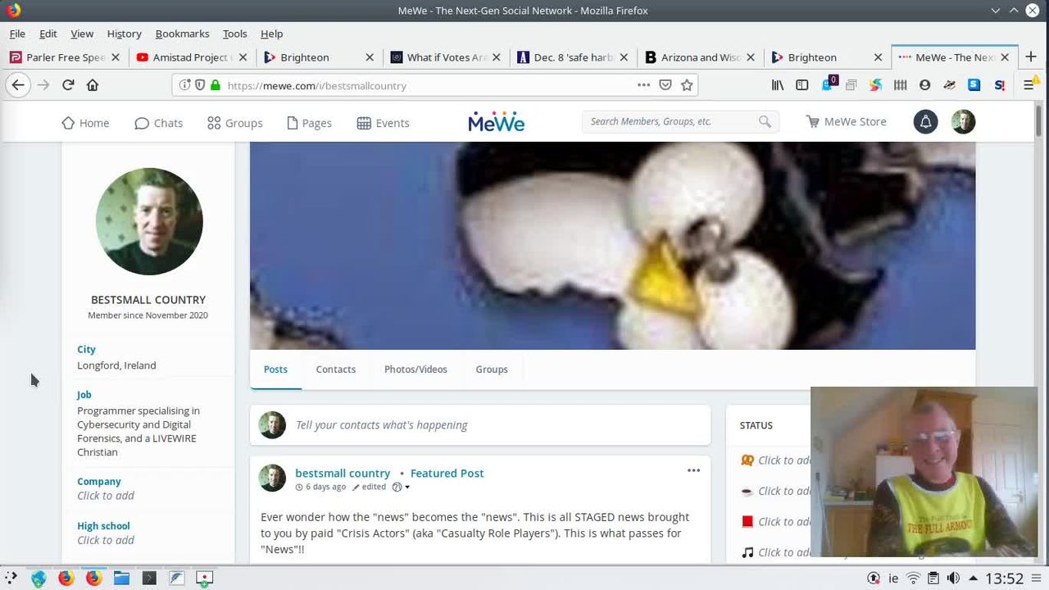1049x590 pixels.
Task: Toggle the Wi-Fi network tray icon
Action: point(914,579)
